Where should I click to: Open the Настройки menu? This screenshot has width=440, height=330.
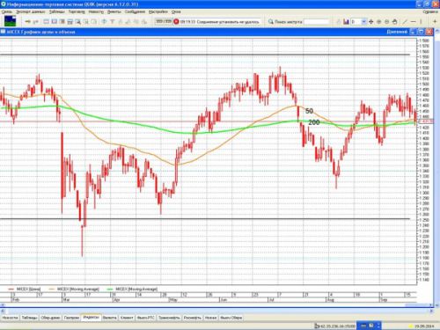click(158, 11)
